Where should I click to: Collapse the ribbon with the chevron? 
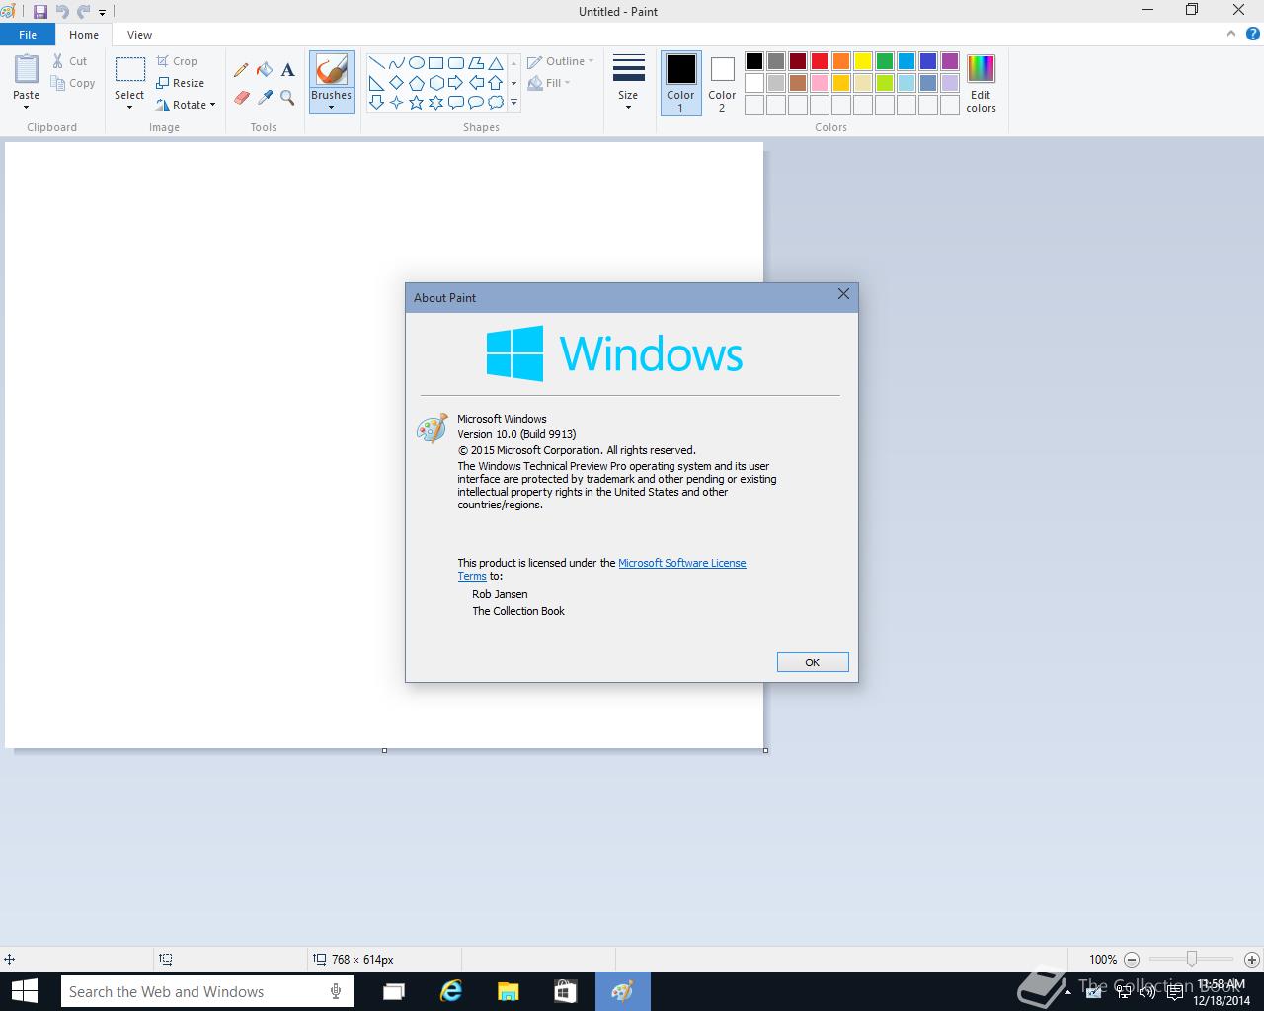point(1231,34)
